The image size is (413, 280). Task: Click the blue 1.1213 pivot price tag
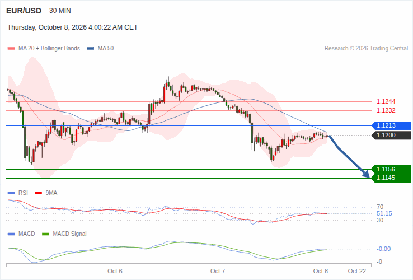click(x=391, y=126)
